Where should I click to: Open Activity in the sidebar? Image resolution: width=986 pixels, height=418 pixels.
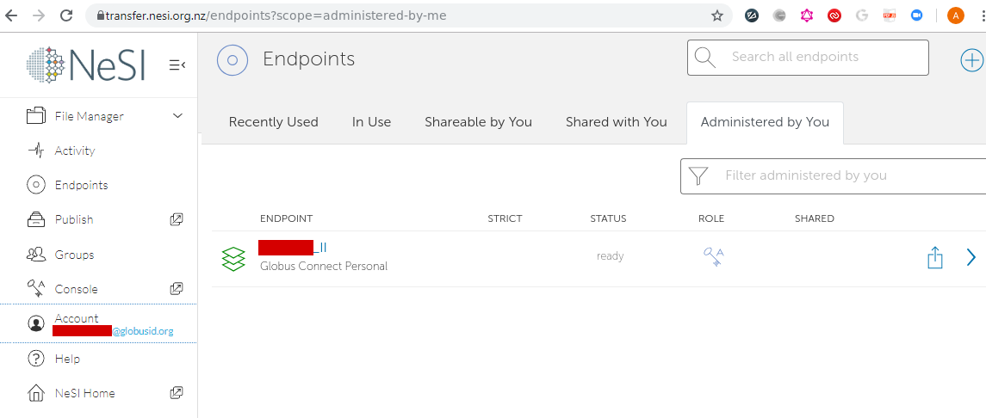[x=74, y=151]
